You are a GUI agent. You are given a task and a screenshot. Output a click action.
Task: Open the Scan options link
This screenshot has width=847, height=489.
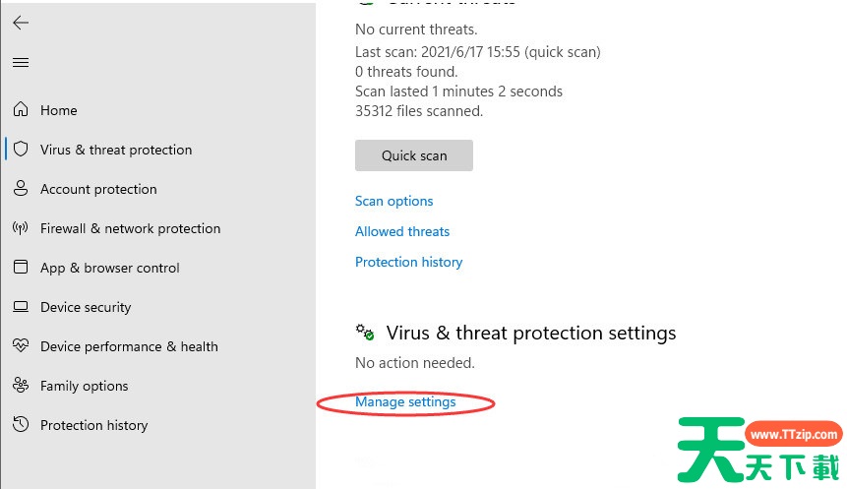(393, 201)
